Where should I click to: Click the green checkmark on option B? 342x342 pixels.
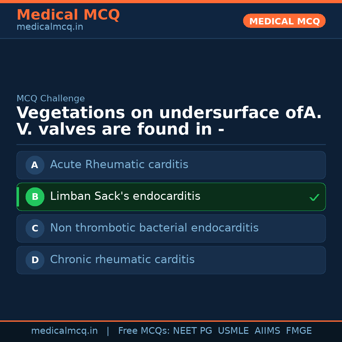click(314, 197)
